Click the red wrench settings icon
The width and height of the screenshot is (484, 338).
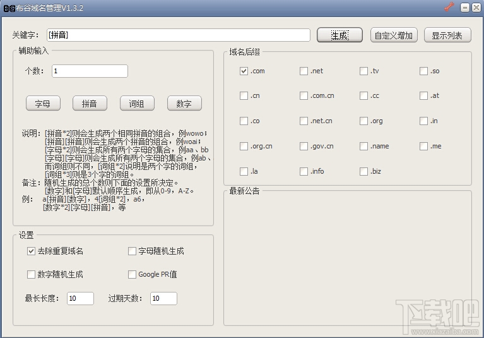point(449,7)
